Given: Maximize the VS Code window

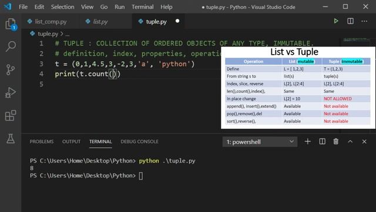Looking at the screenshot, I should pyautogui.click(x=345, y=6).
